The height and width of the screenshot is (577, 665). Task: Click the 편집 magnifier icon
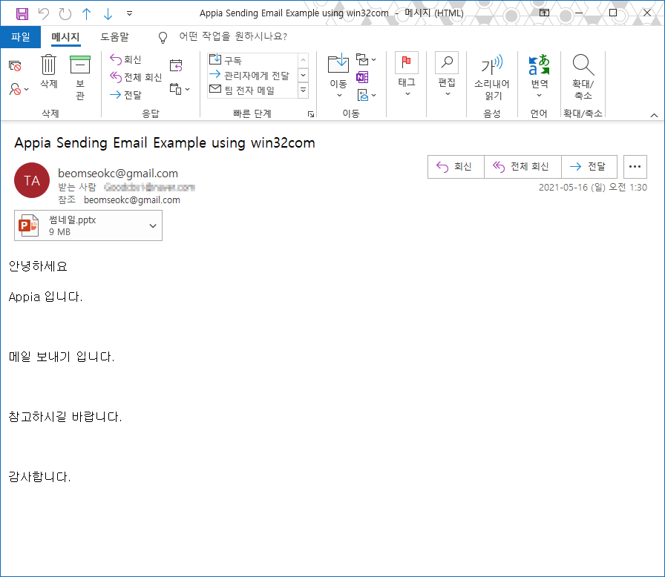[x=447, y=63]
